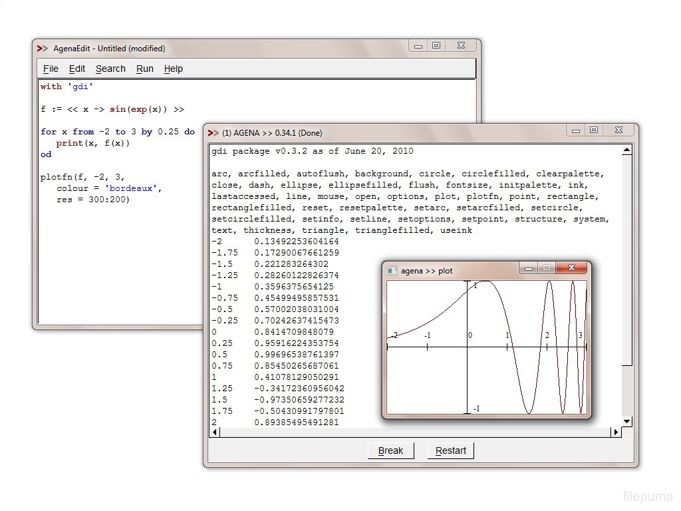Image resolution: width=681 pixels, height=511 pixels.
Task: Click the output window scroll up arrow
Action: (626, 150)
